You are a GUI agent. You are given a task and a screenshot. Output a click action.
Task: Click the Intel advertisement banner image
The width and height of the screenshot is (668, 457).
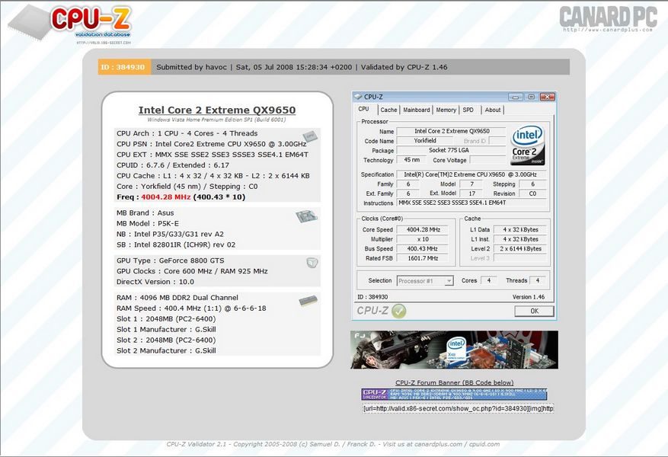pyautogui.click(x=454, y=350)
